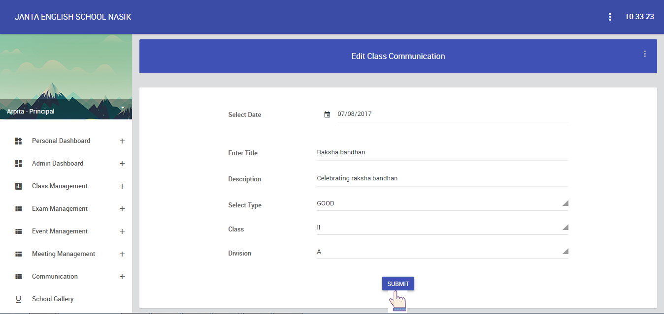Expand the Communication menu plus sign
664x314 pixels.
tap(122, 277)
